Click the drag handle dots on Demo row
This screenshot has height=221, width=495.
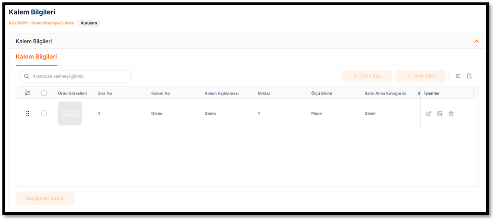(x=28, y=114)
